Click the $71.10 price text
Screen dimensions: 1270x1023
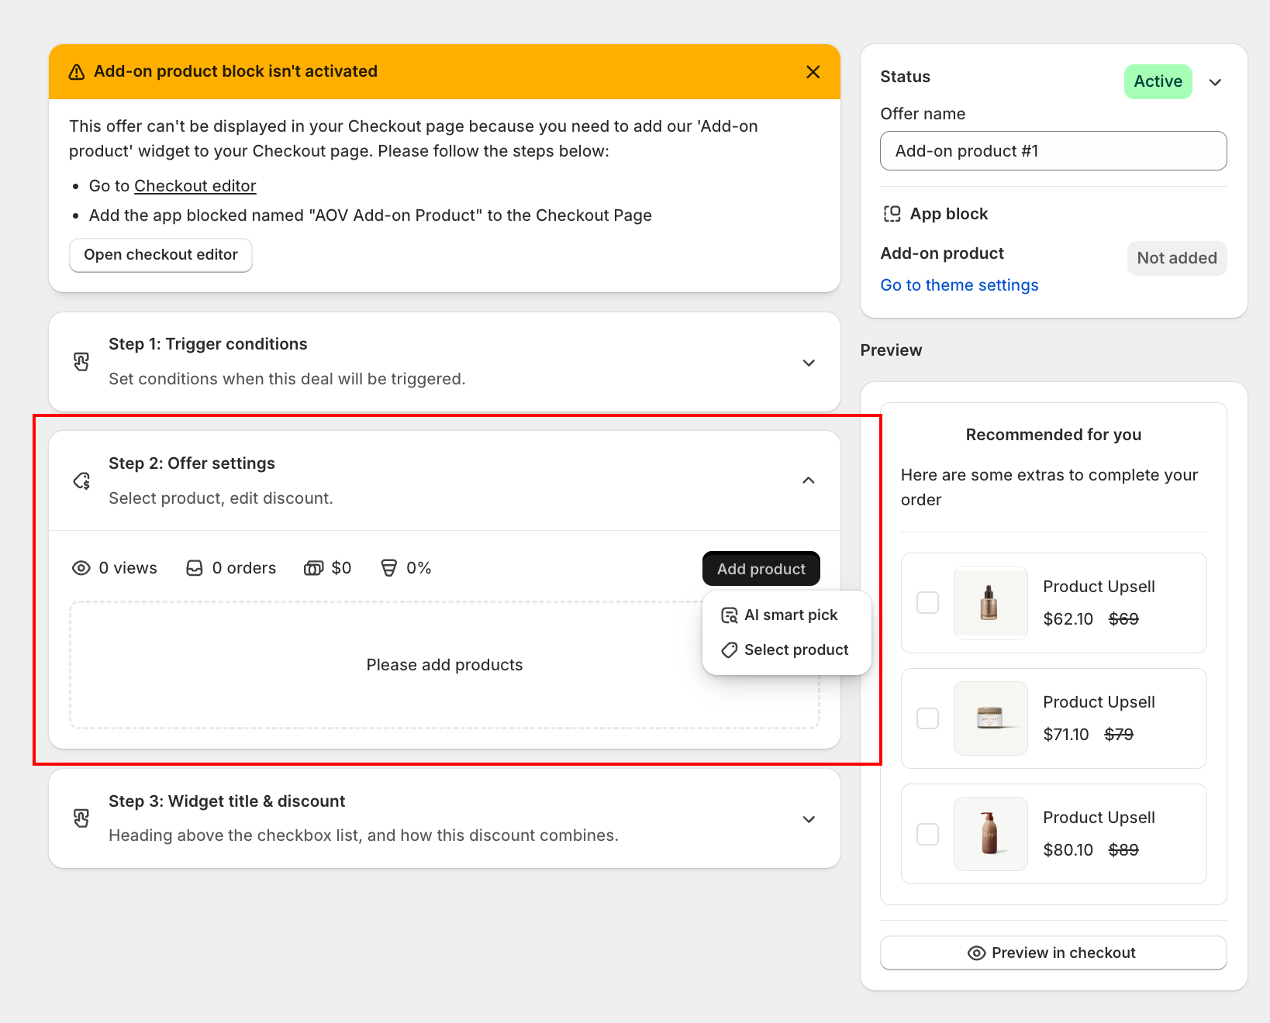1066,735
